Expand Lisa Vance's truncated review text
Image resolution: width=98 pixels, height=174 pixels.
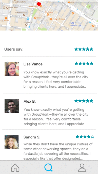[56, 80]
